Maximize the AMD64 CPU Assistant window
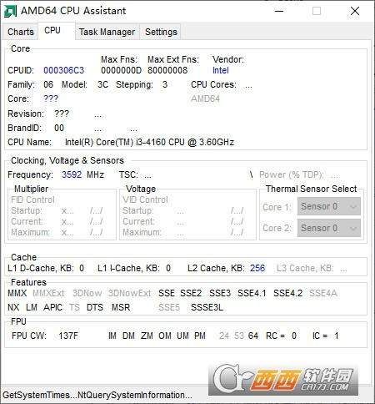 317,11
